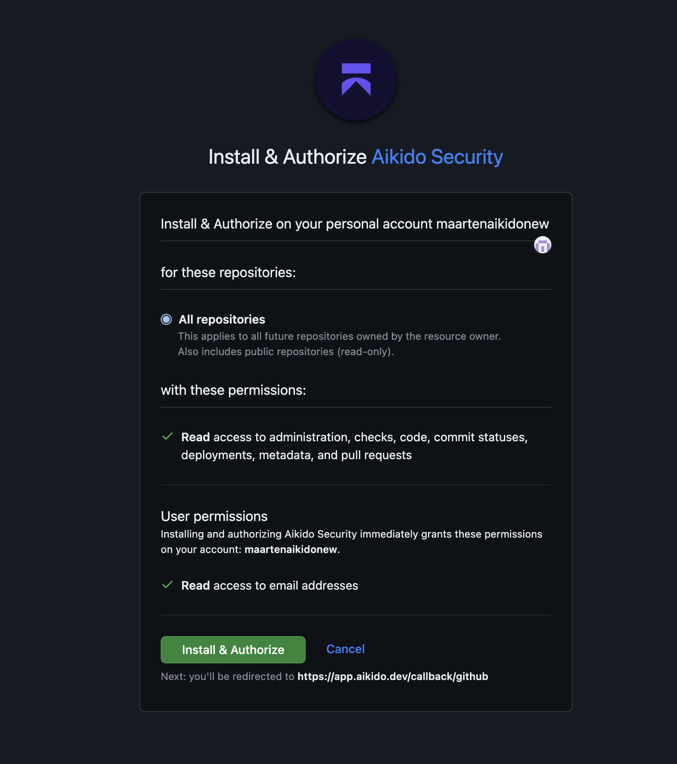Click the green checkmark beside email addresses access
This screenshot has width=677, height=764.
pos(168,585)
